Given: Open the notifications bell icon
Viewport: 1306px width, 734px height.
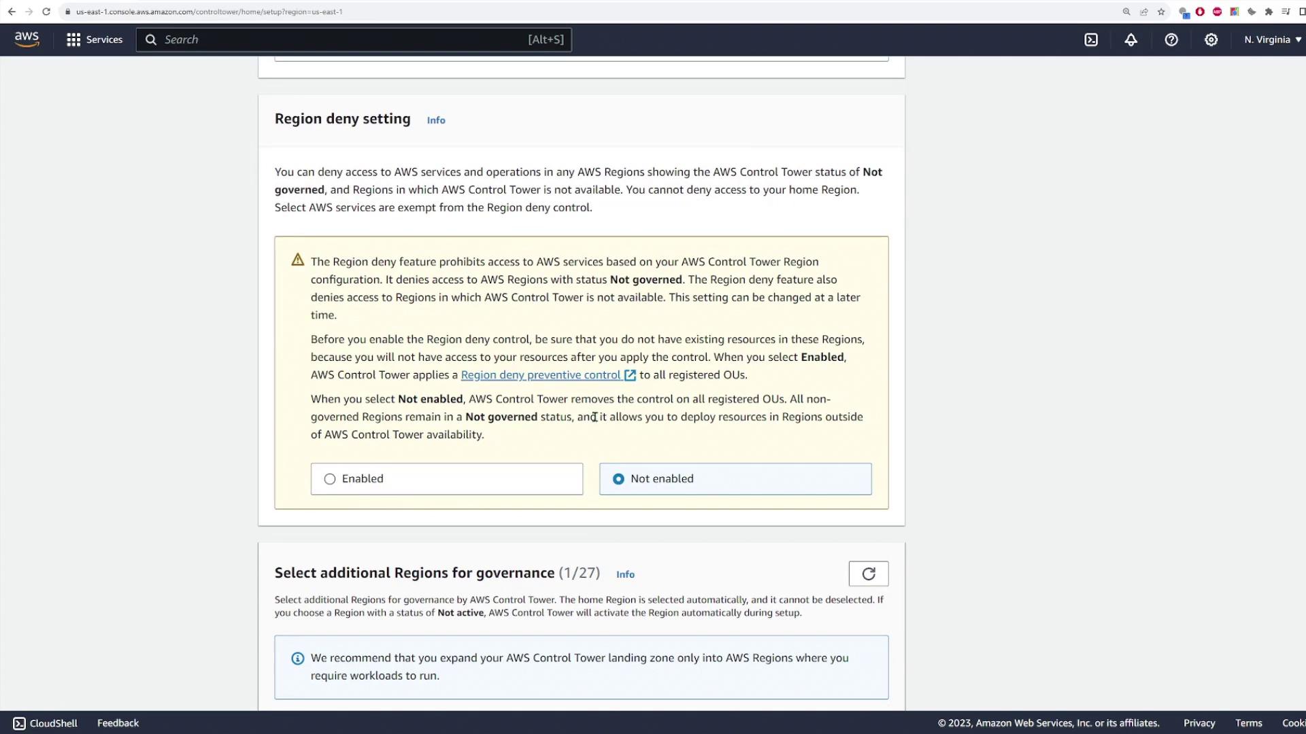Looking at the screenshot, I should pyautogui.click(x=1131, y=39).
